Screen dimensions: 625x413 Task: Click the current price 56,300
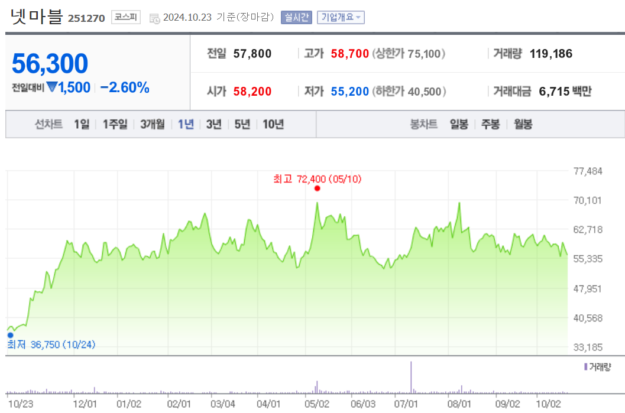50,64
